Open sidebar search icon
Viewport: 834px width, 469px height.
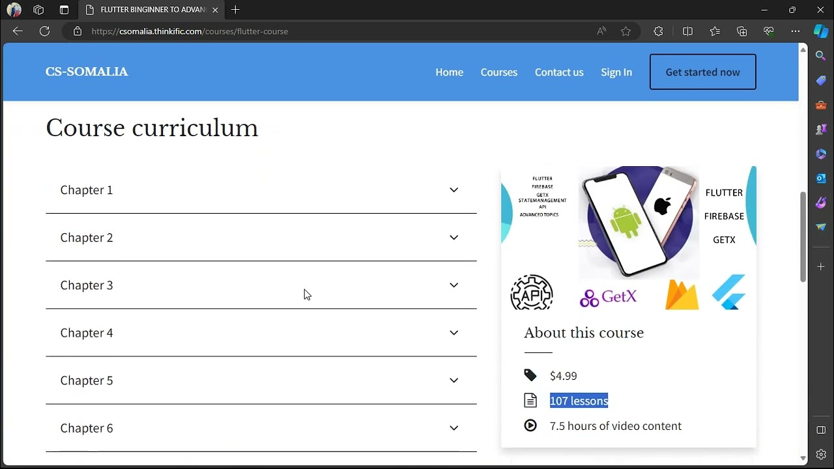click(821, 57)
